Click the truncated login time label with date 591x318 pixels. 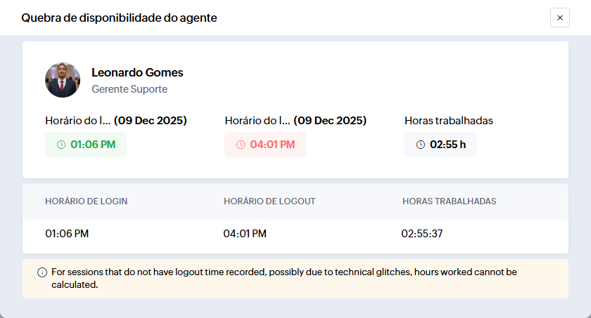116,120
